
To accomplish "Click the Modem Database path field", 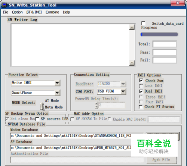I will [77, 136].
